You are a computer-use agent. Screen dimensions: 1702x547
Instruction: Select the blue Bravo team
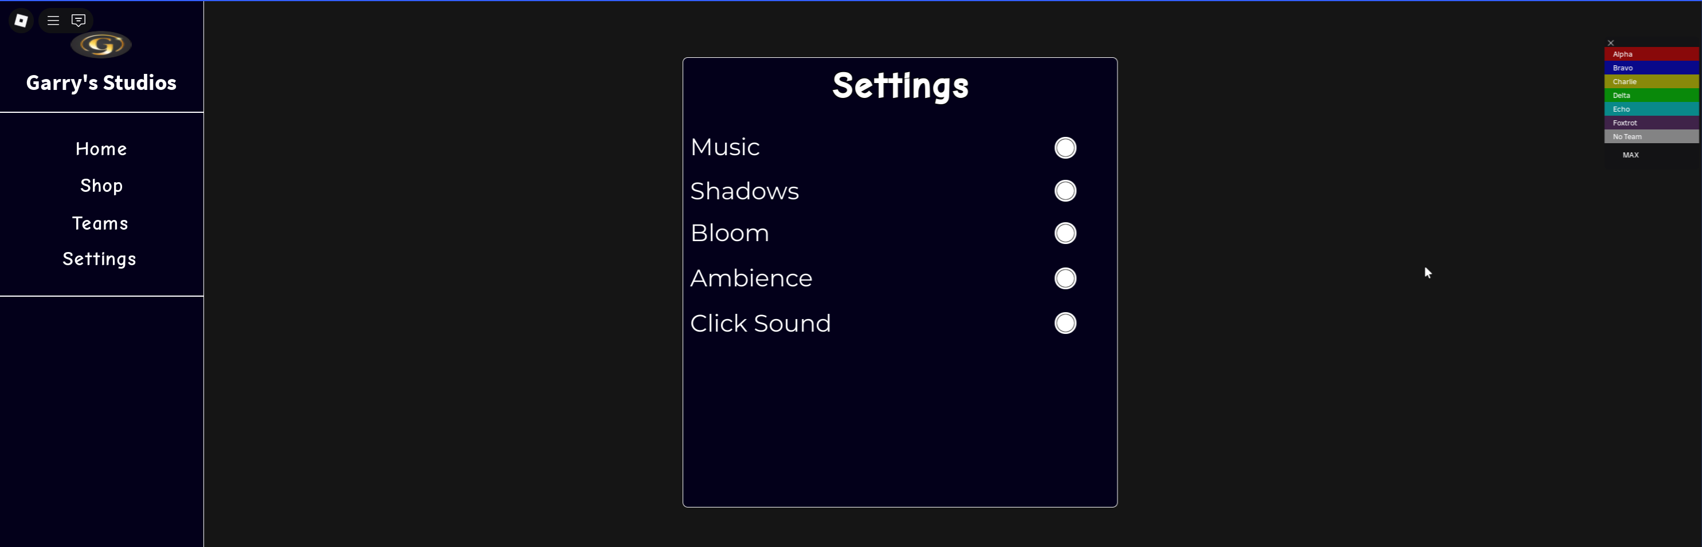1650,68
